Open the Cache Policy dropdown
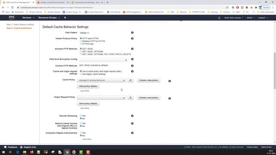The height and width of the screenshot is (155, 276). tap(101, 81)
